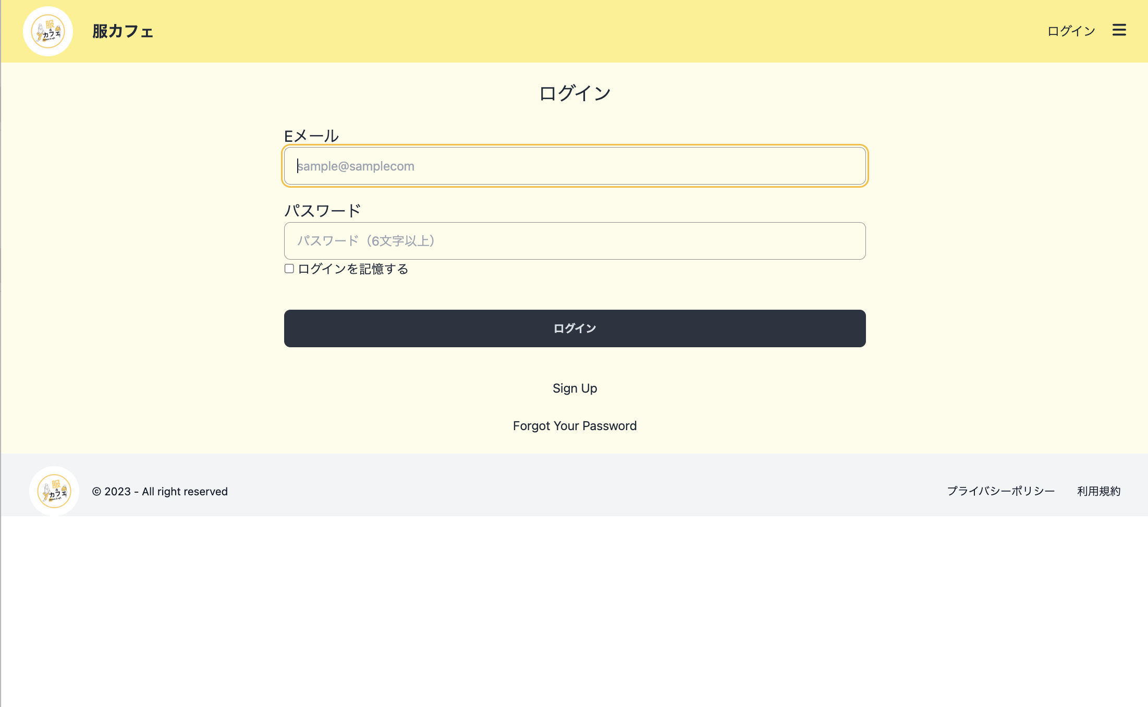Click the footer logo next to the copyright
This screenshot has height=707, width=1148.
pos(54,491)
